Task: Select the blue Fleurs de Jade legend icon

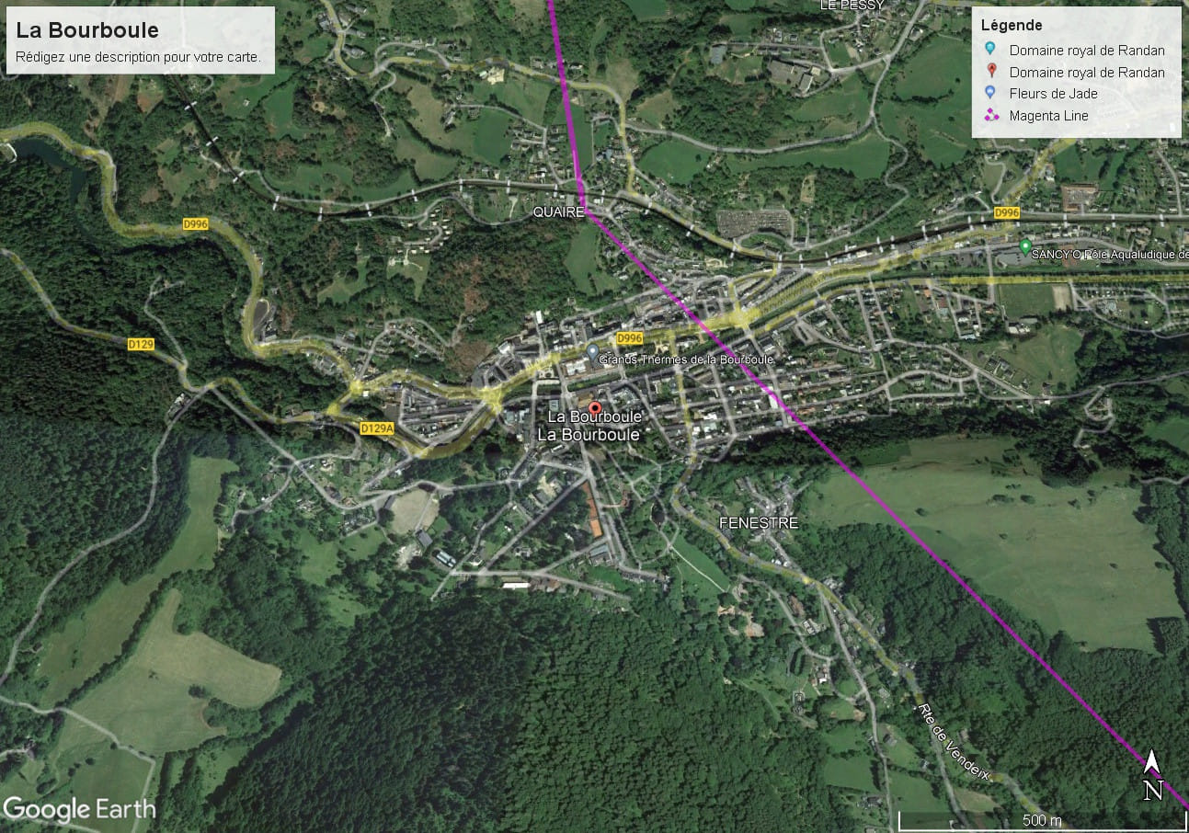Action: click(x=989, y=93)
